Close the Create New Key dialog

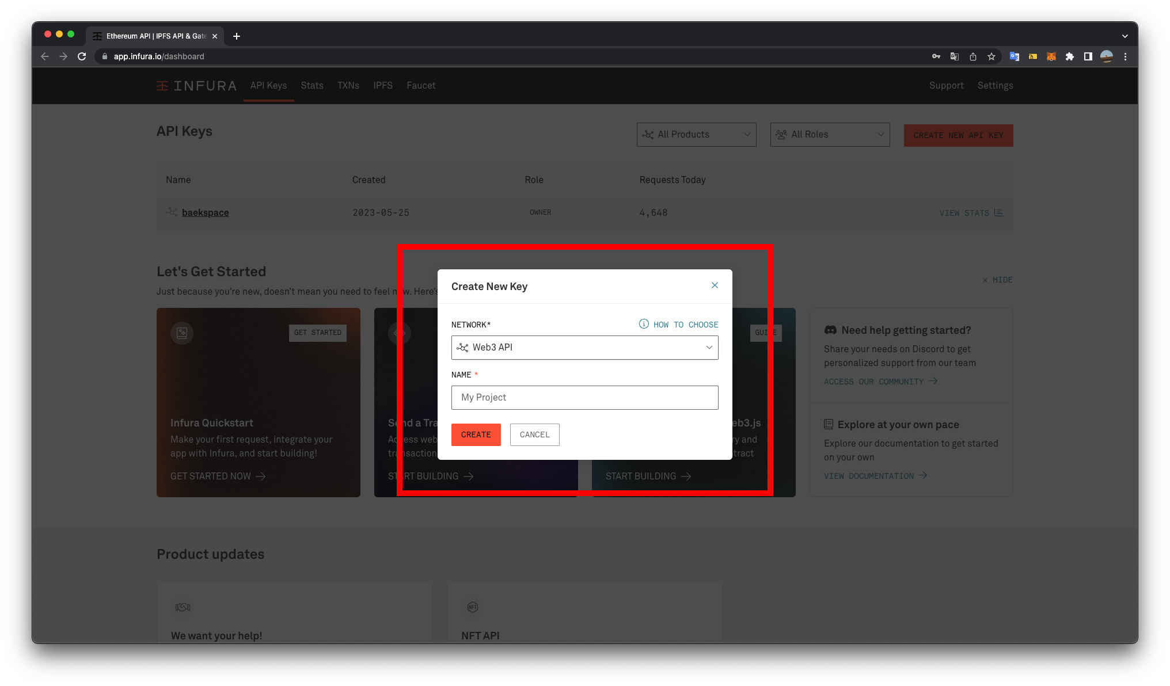point(715,285)
